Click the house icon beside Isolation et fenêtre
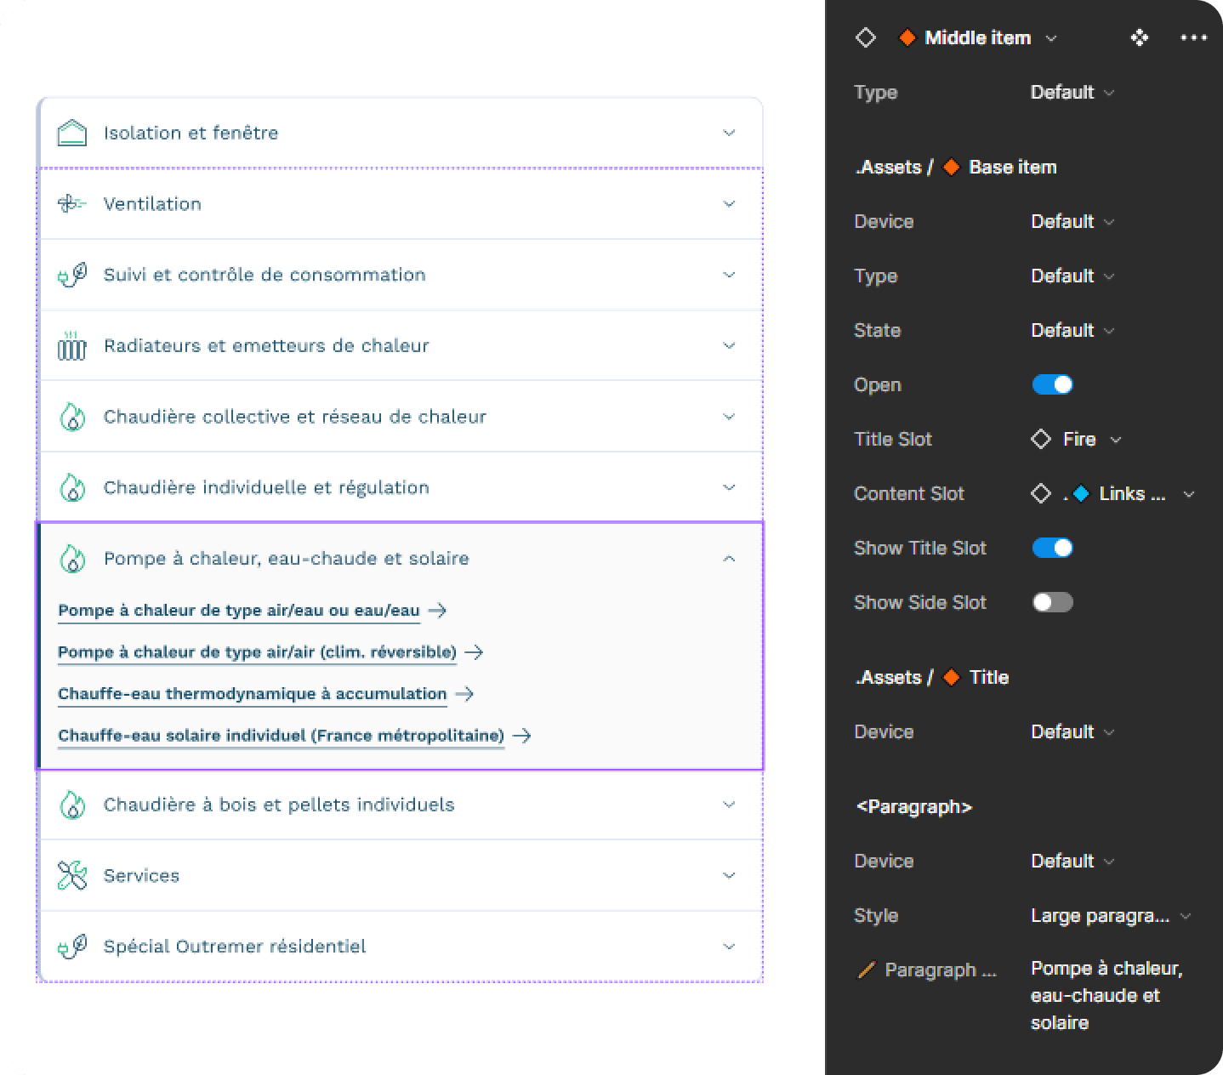The height and width of the screenshot is (1075, 1223). (72, 134)
